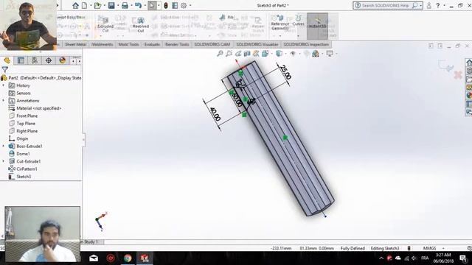Open the Curves tool

[x=298, y=20]
